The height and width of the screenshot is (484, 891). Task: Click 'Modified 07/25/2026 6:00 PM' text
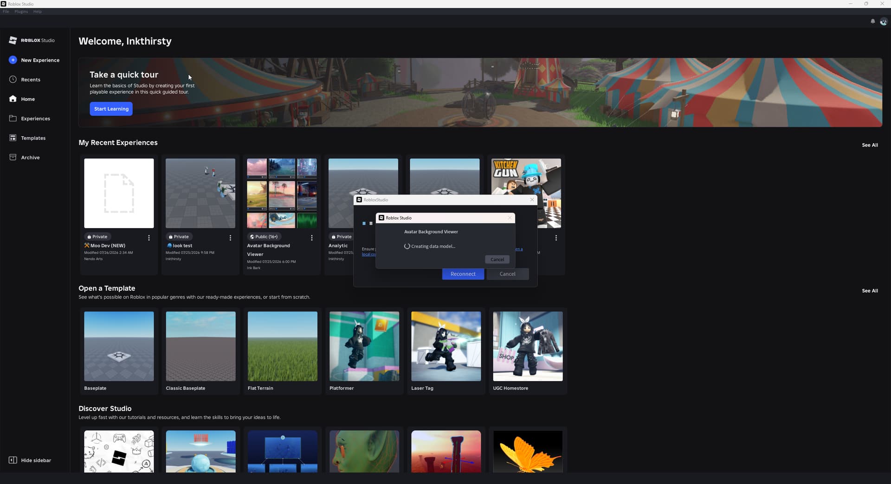click(271, 261)
